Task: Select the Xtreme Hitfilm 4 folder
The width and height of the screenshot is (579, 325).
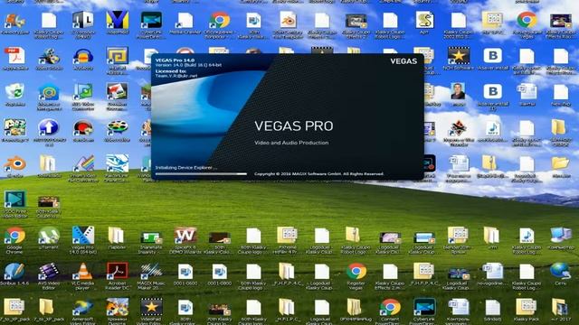Action: tap(288, 236)
